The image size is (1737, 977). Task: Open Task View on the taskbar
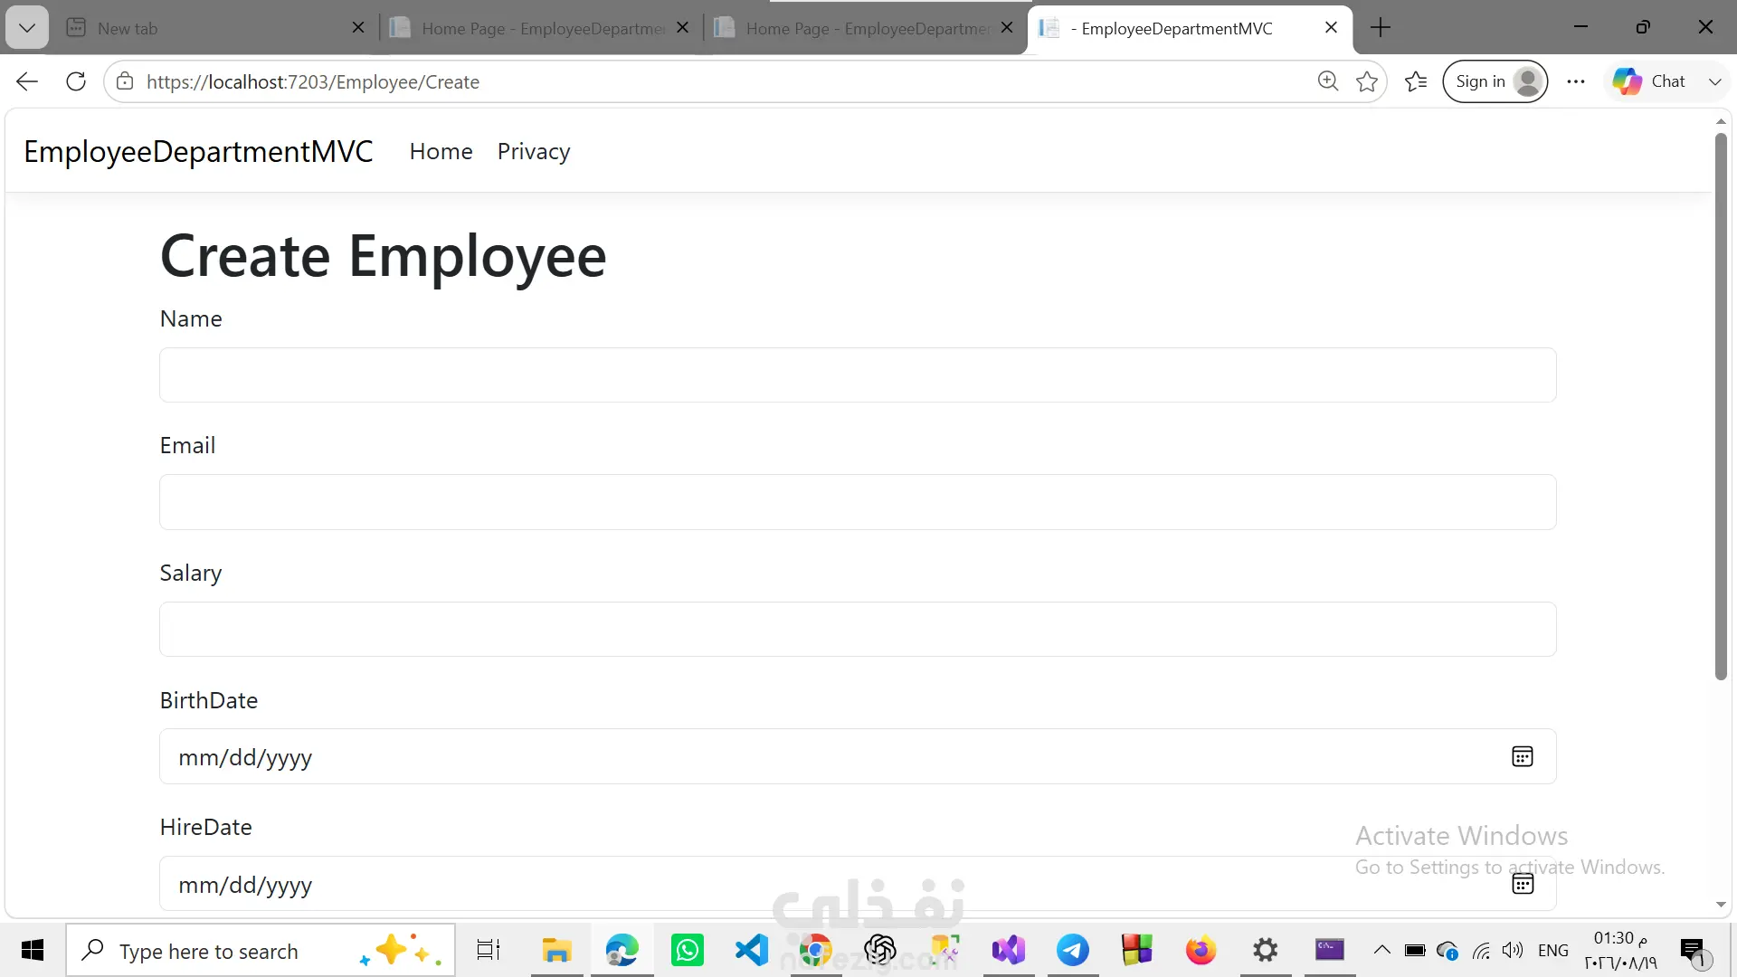click(x=489, y=950)
